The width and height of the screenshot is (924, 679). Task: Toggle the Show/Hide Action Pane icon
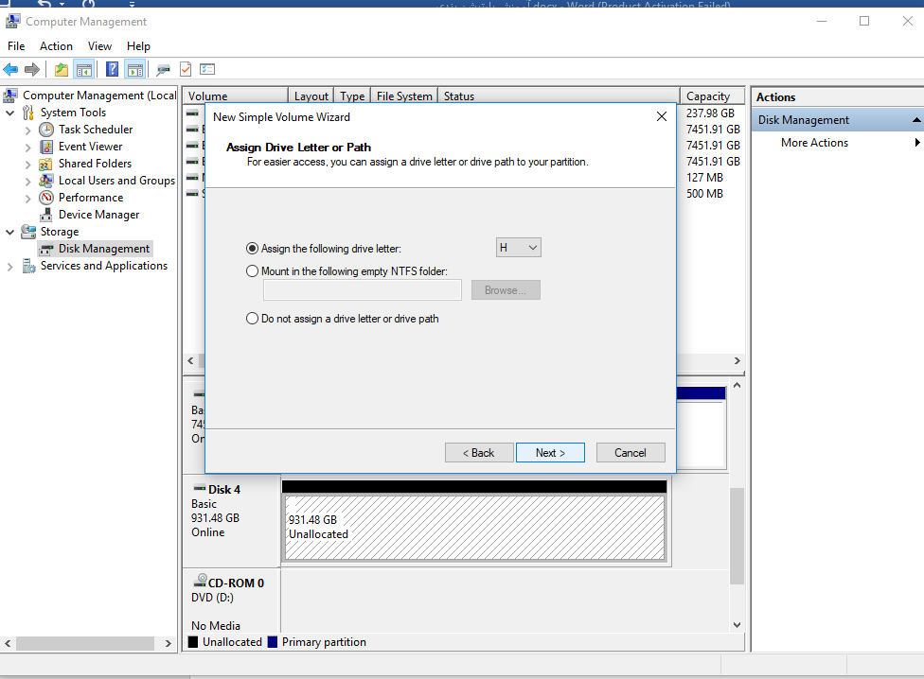coord(134,69)
